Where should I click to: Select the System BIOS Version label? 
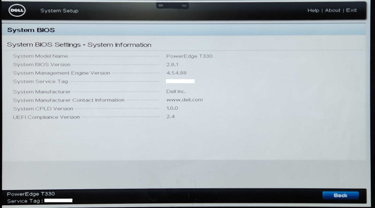(x=42, y=65)
